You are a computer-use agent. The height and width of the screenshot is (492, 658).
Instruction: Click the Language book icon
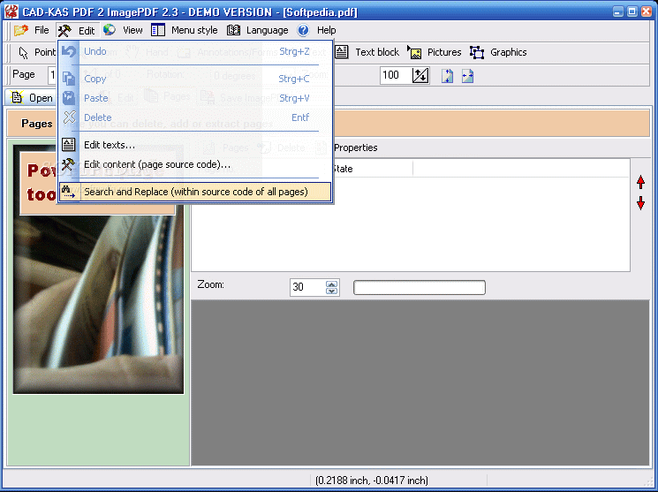point(233,30)
